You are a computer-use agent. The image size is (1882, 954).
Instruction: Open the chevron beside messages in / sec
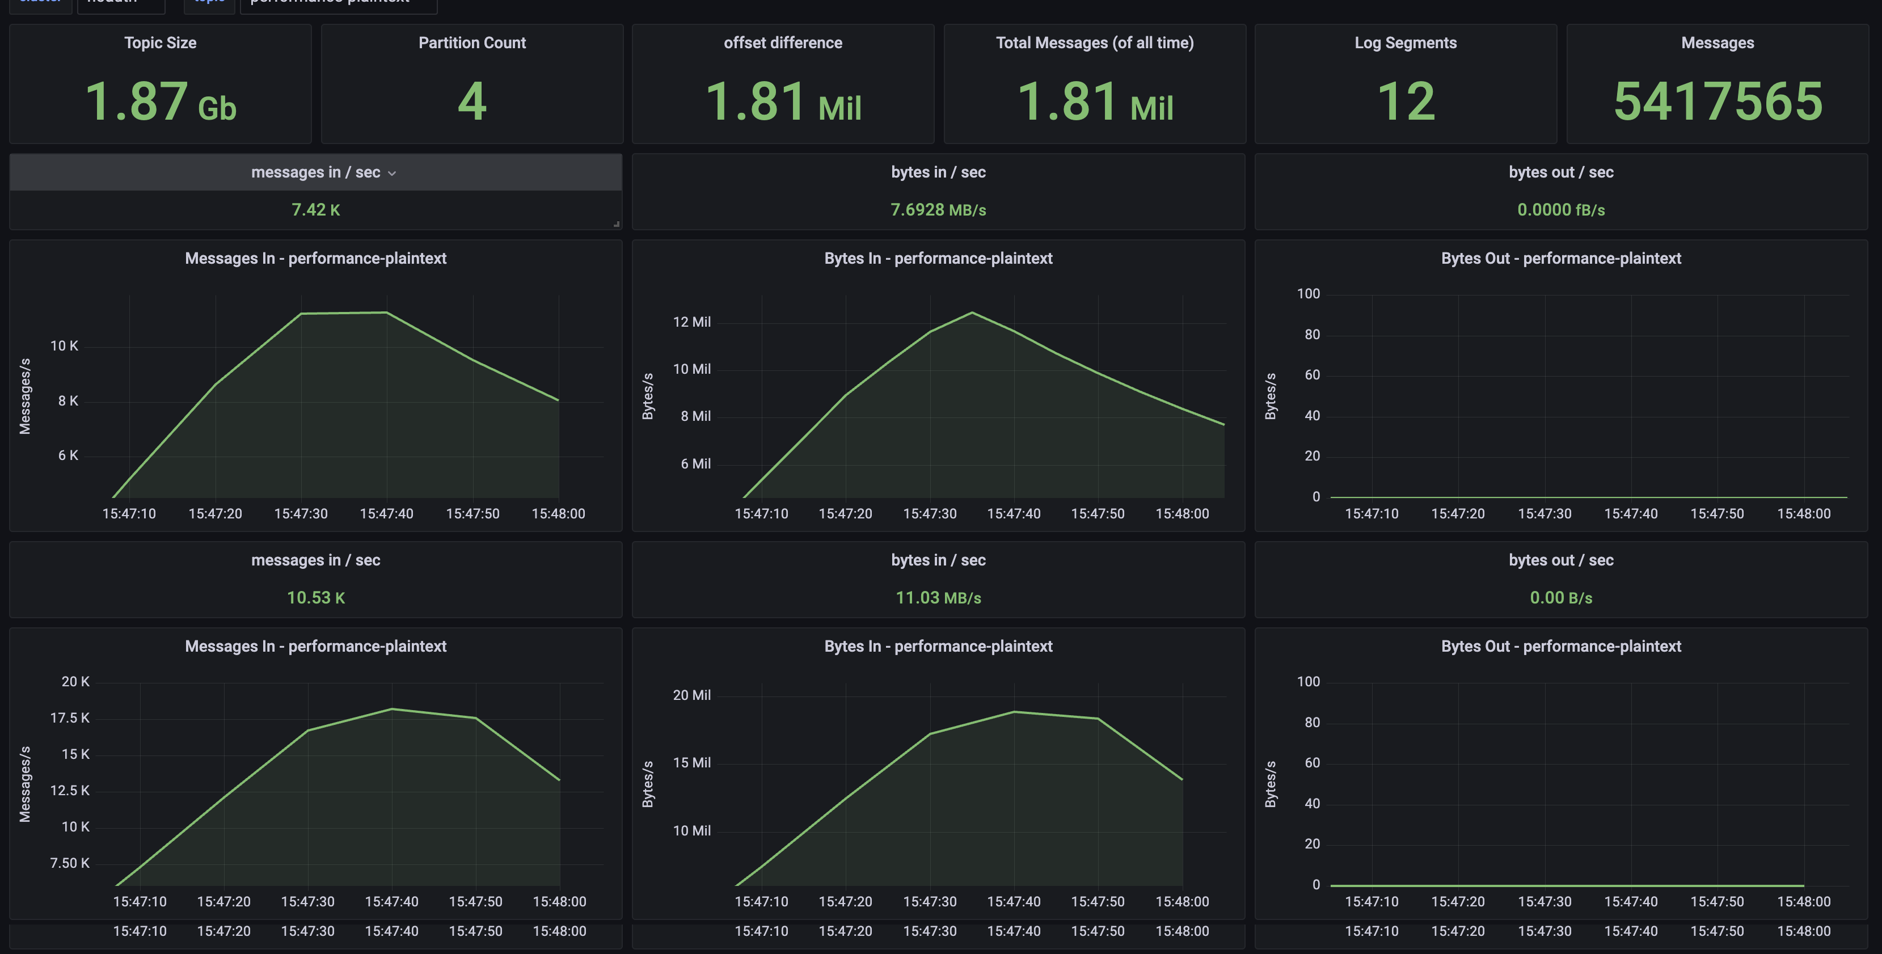click(393, 173)
